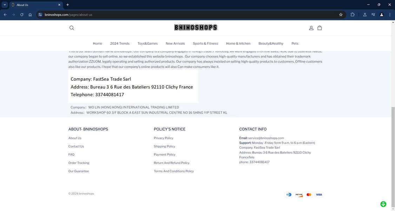395x211 pixels.
Task: Open the Privacy Policy link
Action: click(163, 138)
